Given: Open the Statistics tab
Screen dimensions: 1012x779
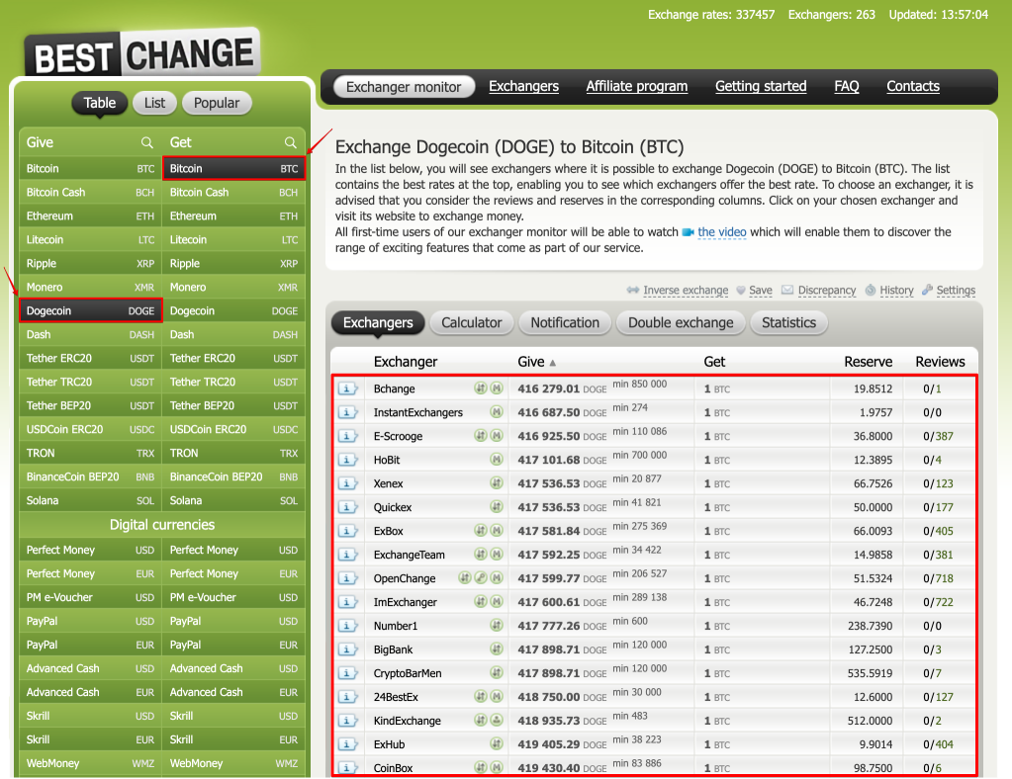Looking at the screenshot, I should coord(788,322).
